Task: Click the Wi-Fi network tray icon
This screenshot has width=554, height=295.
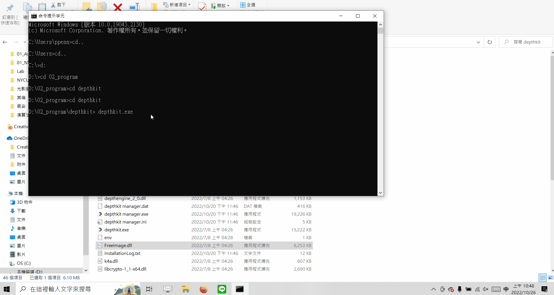Action: (477, 289)
